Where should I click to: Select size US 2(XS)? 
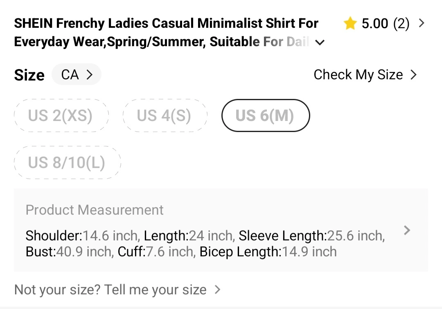click(61, 115)
